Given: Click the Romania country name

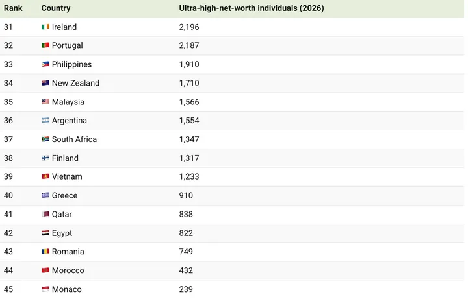Looking at the screenshot, I should point(68,252).
